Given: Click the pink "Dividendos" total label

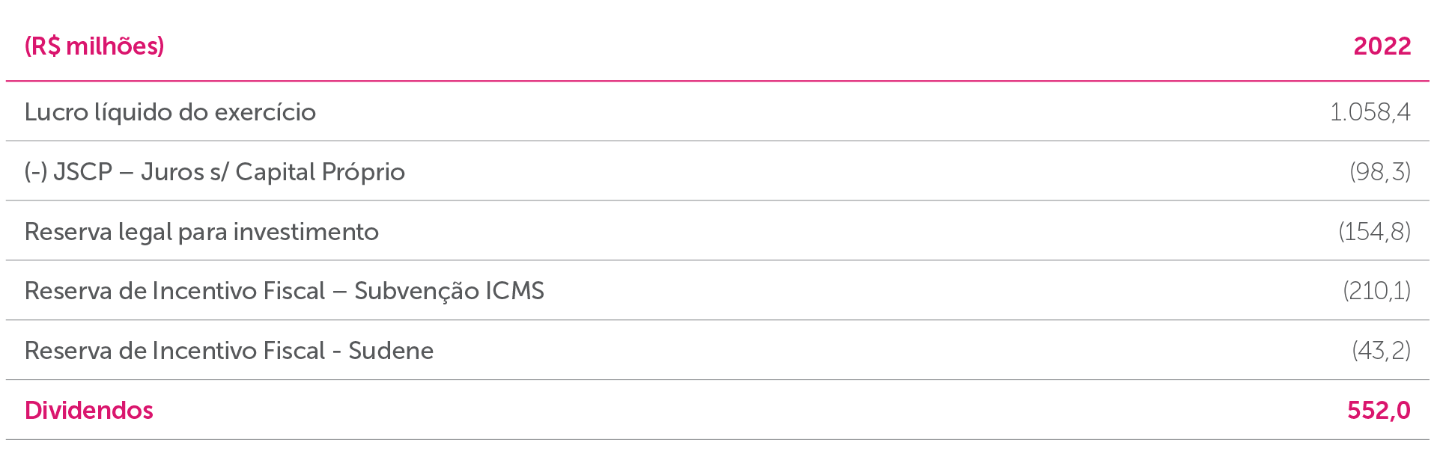Looking at the screenshot, I should pos(89,411).
